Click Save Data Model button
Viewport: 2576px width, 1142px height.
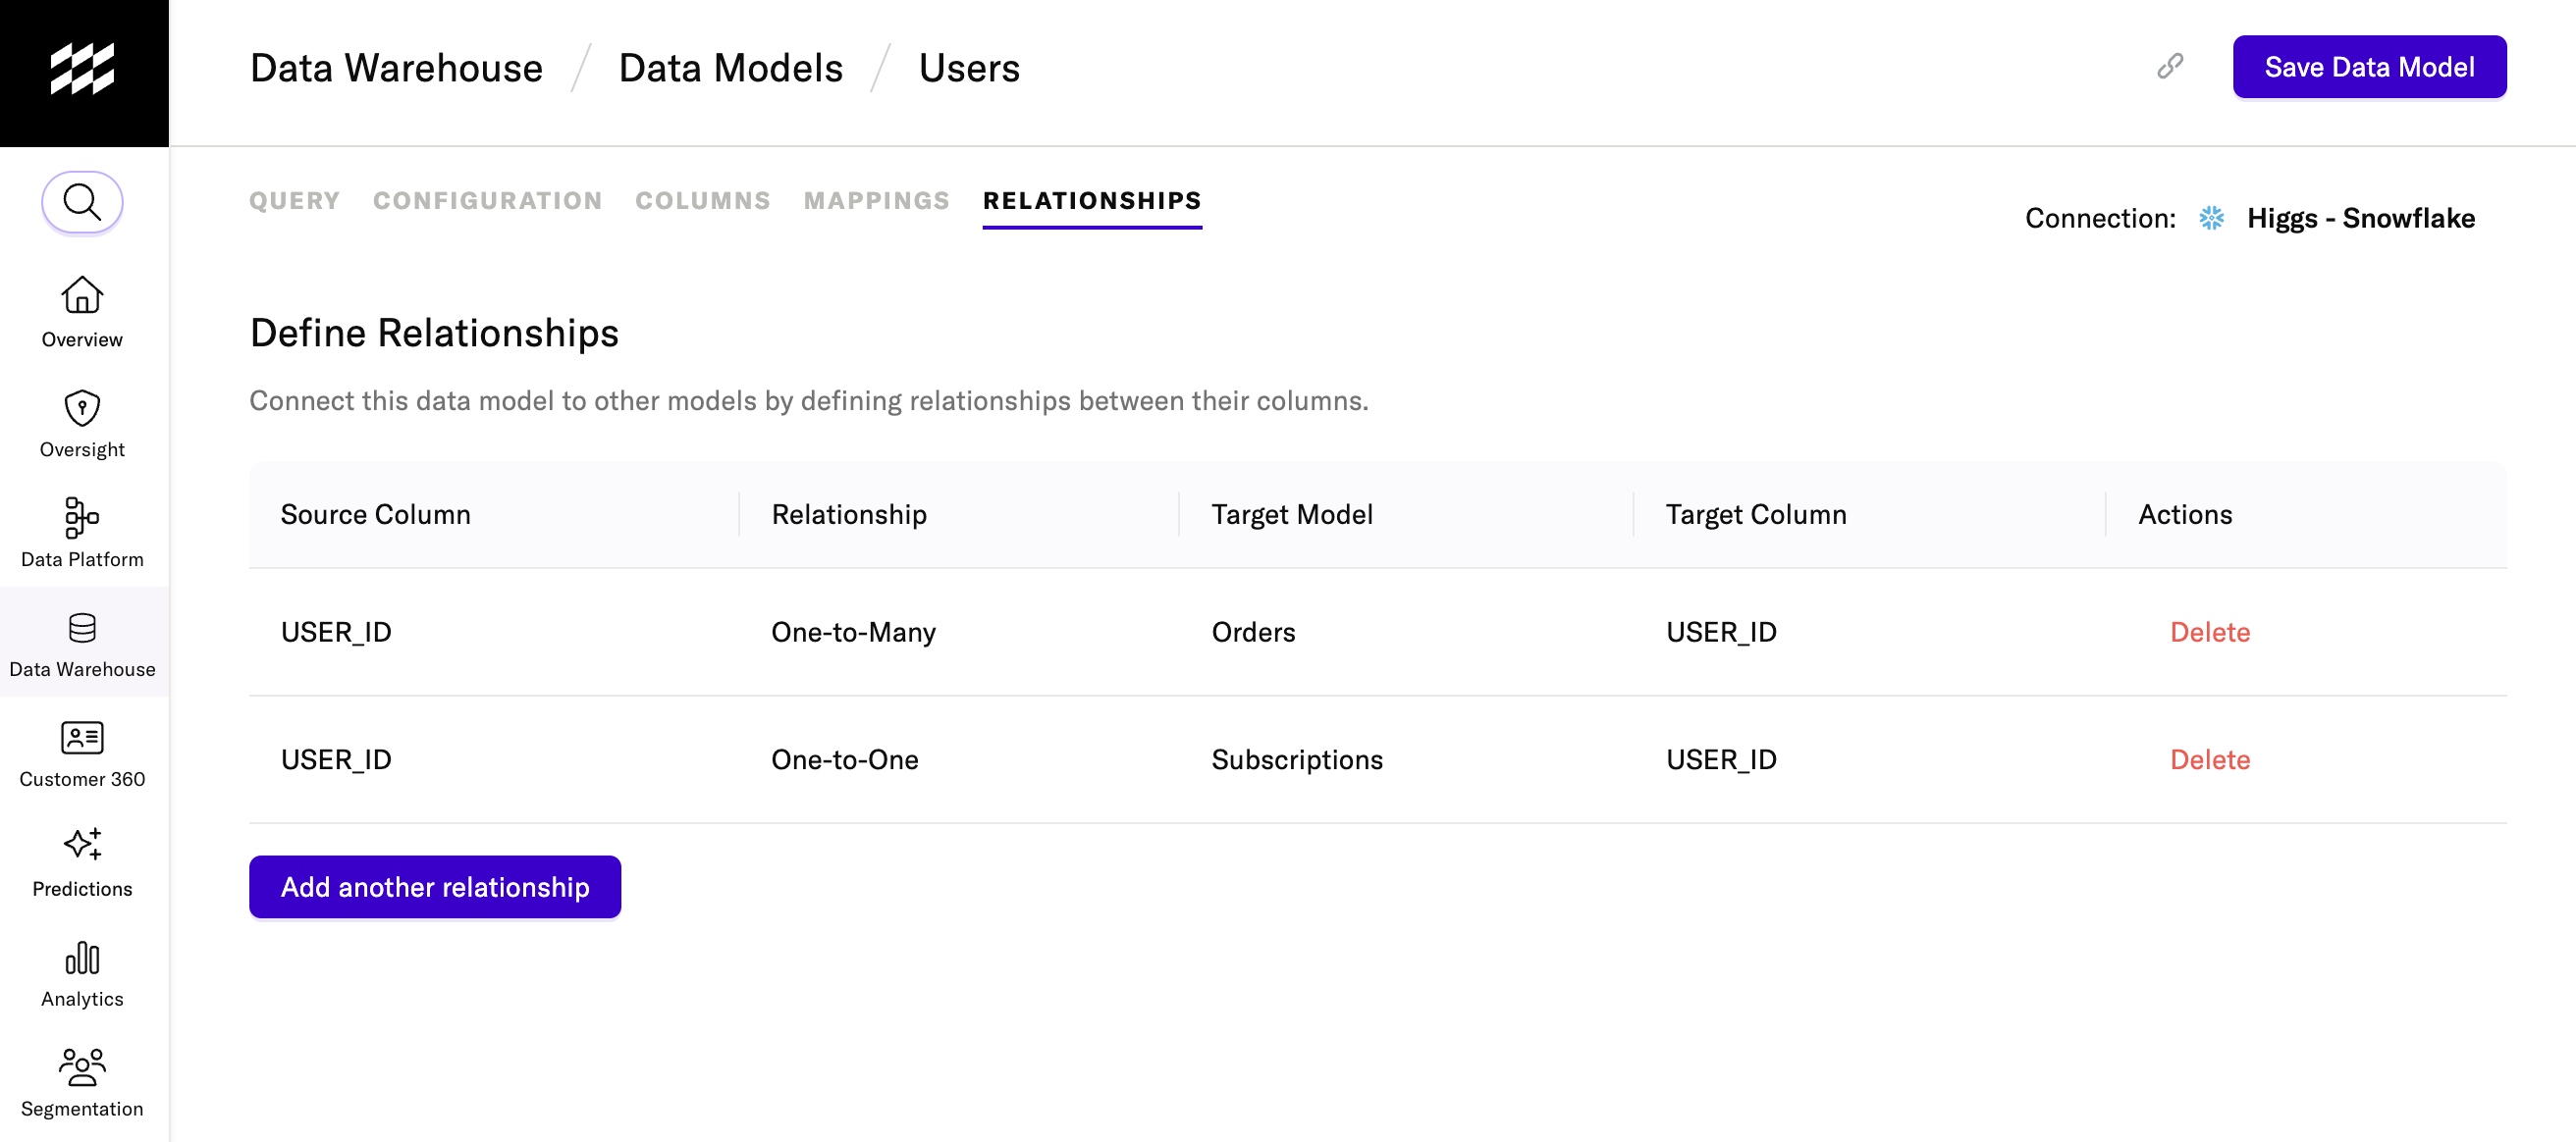pyautogui.click(x=2368, y=67)
